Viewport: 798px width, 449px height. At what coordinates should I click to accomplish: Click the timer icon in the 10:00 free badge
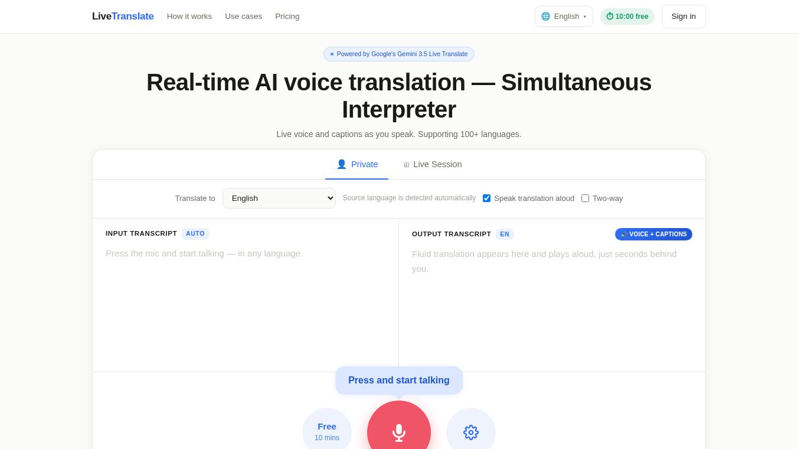pyautogui.click(x=610, y=17)
